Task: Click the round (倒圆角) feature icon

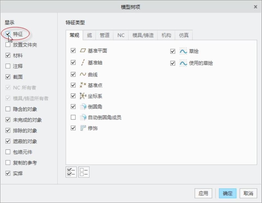Action: [x=83, y=107]
